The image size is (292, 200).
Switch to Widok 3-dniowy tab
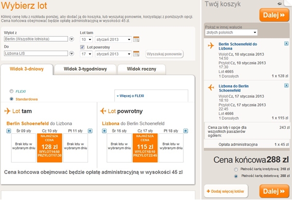pos(27,69)
